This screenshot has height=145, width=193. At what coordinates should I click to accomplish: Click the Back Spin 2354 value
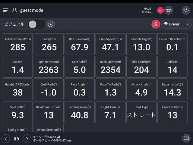110,70
